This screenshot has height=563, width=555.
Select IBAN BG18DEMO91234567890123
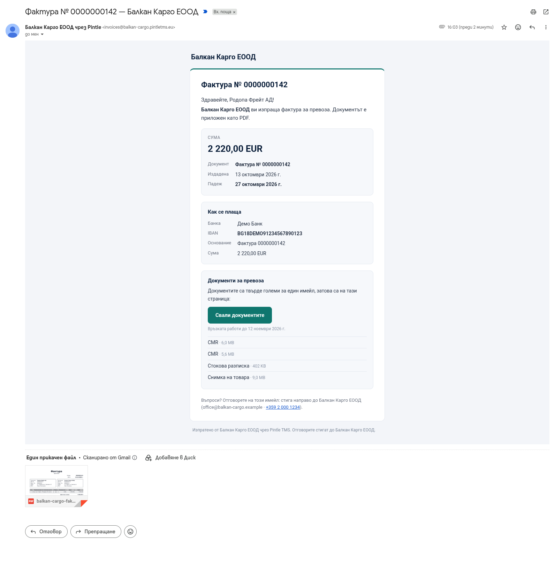(x=270, y=234)
